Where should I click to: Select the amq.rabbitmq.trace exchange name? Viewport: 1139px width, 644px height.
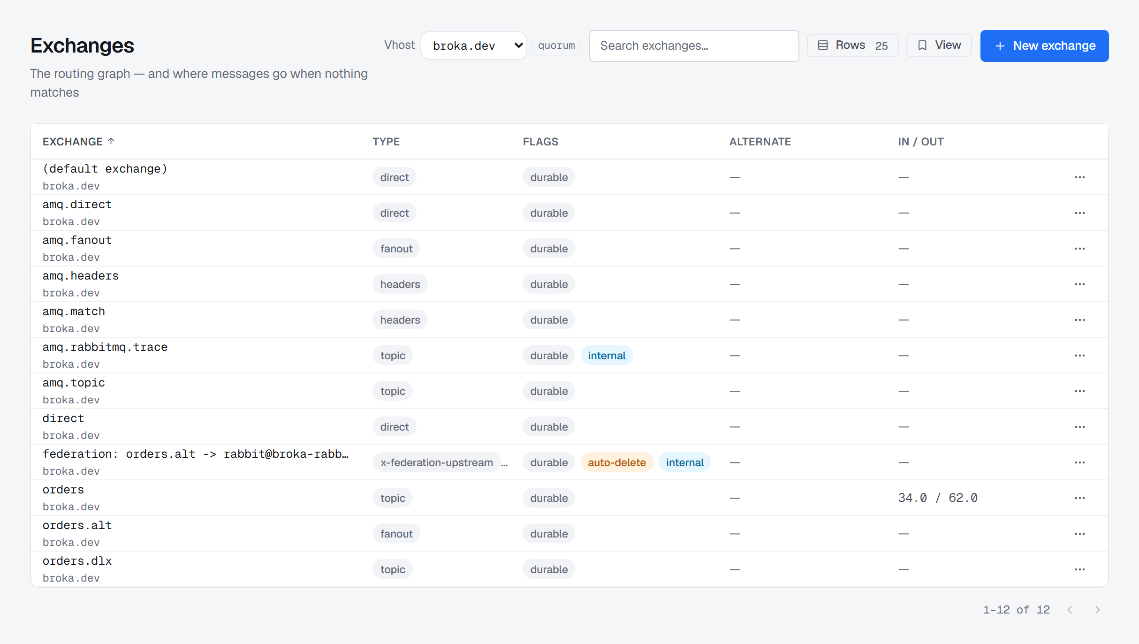[105, 347]
